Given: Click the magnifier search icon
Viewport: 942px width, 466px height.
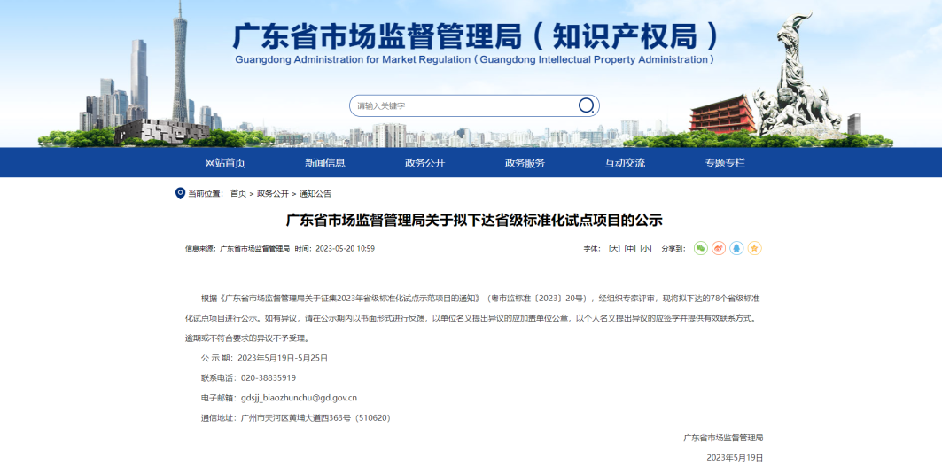Looking at the screenshot, I should 586,105.
